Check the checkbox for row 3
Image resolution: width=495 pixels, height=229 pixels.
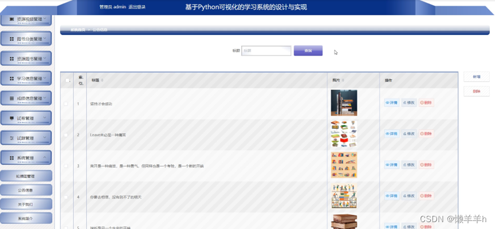(66, 166)
